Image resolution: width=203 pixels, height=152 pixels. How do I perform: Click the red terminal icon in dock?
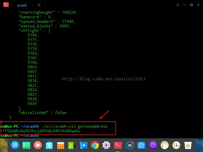pos(118,145)
